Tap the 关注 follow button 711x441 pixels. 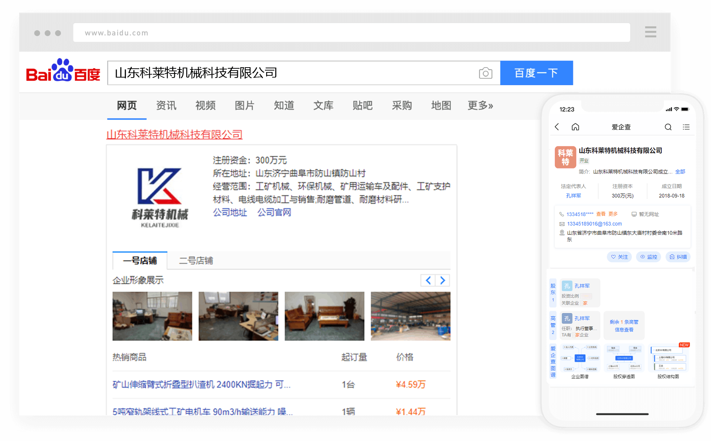pyautogui.click(x=619, y=257)
